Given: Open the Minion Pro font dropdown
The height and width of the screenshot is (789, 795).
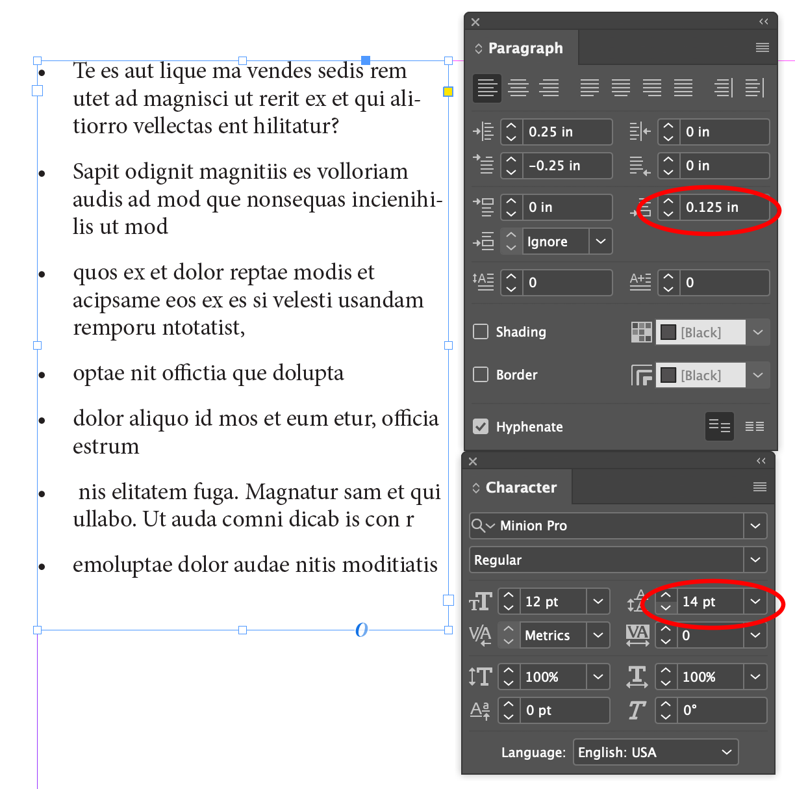Looking at the screenshot, I should pyautogui.click(x=755, y=526).
